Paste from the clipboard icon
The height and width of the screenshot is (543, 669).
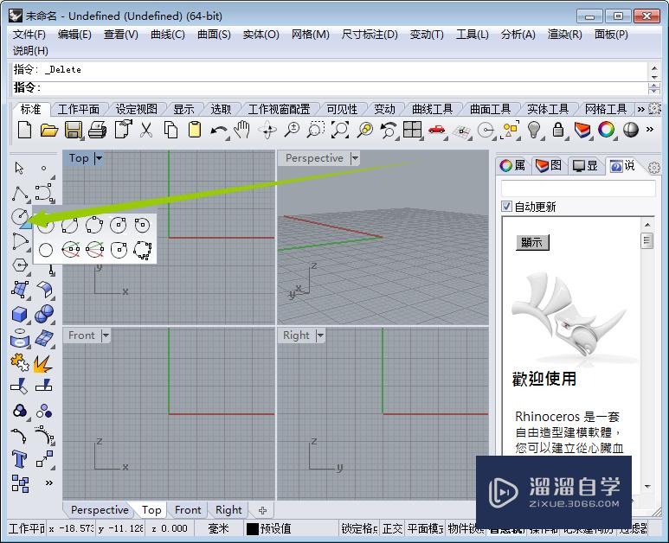(195, 130)
